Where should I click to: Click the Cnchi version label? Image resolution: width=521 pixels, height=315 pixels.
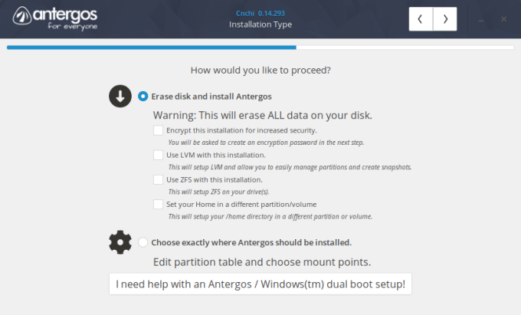260,12
